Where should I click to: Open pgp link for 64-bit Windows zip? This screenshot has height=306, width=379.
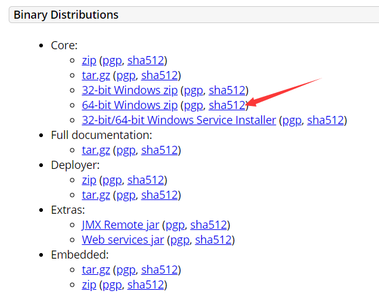click(x=194, y=105)
